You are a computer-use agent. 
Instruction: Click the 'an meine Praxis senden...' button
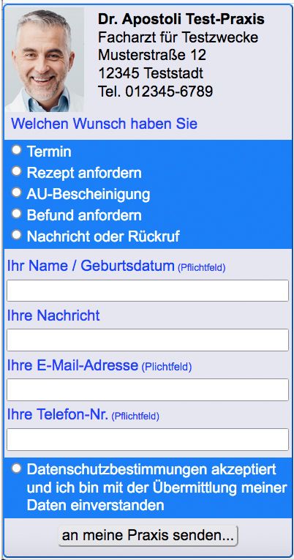[148, 535]
